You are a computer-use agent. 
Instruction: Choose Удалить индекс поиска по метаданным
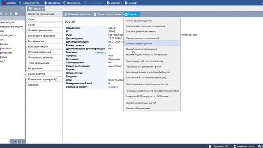pos(152,55)
